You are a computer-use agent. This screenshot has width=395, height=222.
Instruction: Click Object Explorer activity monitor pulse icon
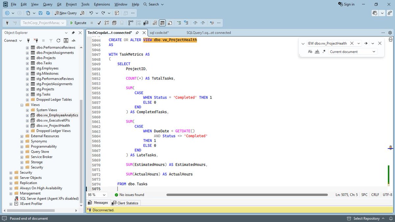tap(73, 40)
